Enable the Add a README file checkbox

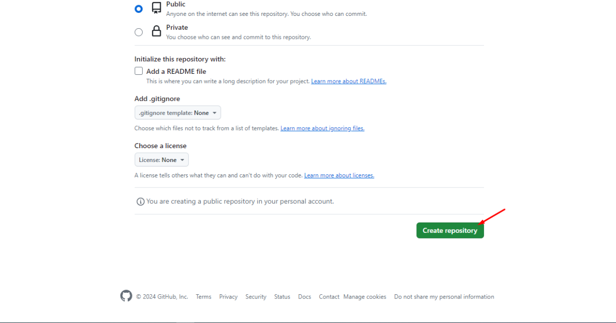(x=139, y=71)
